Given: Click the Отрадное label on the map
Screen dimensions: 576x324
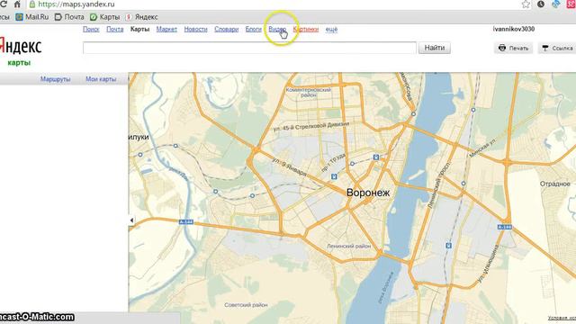Looking at the screenshot, I should click(x=554, y=184).
